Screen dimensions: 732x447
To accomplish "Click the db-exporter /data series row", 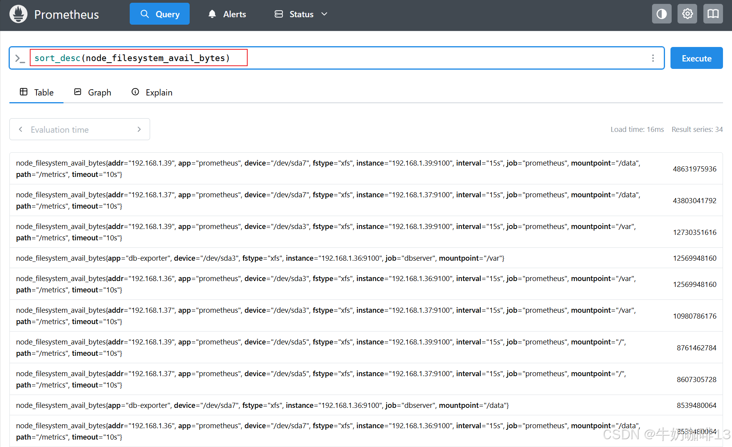I will (x=366, y=405).
